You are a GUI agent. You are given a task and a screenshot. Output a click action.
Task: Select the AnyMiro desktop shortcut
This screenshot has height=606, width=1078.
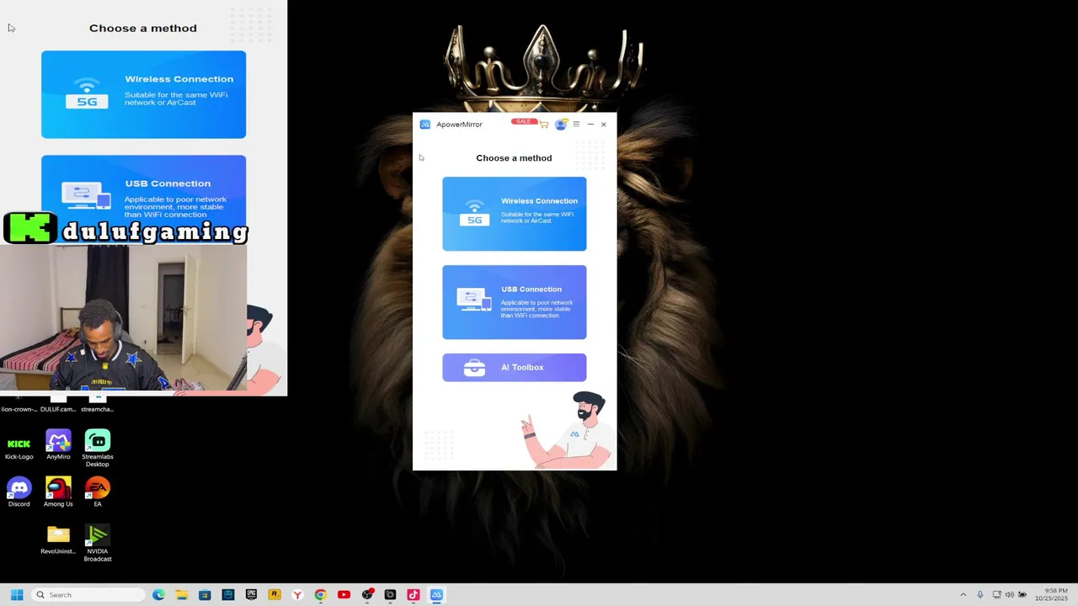coord(58,445)
